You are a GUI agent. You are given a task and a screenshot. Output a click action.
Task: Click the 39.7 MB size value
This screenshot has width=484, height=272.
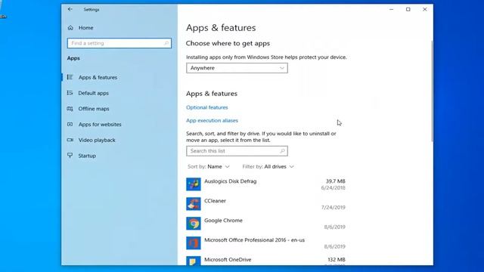336,181
